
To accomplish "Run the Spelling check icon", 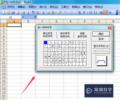I will coord(33,12).
